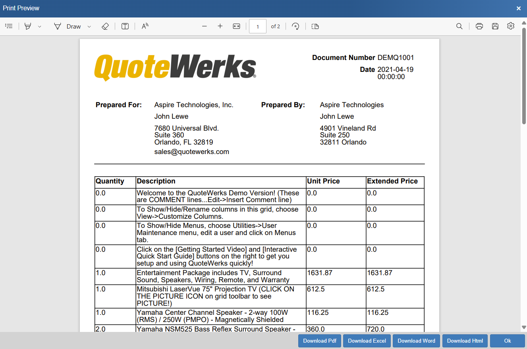Image resolution: width=527 pixels, height=349 pixels.
Task: Save the document with the disk icon
Action: point(495,26)
